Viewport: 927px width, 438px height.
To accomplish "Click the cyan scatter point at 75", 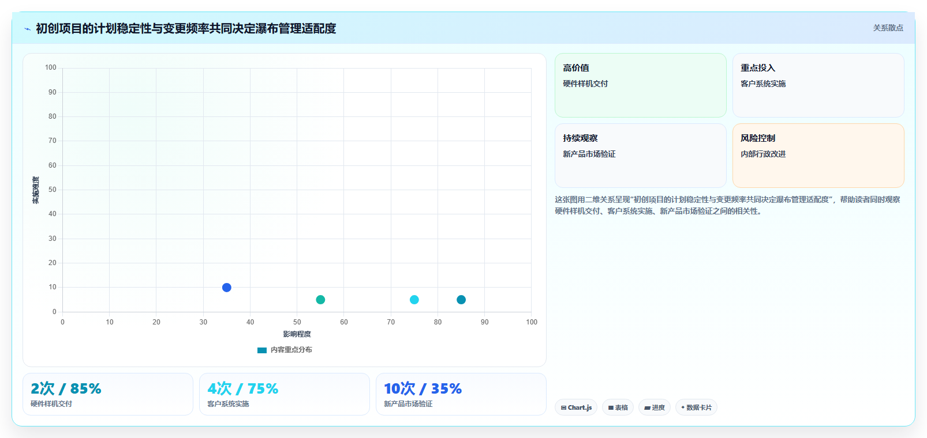I will [x=414, y=300].
